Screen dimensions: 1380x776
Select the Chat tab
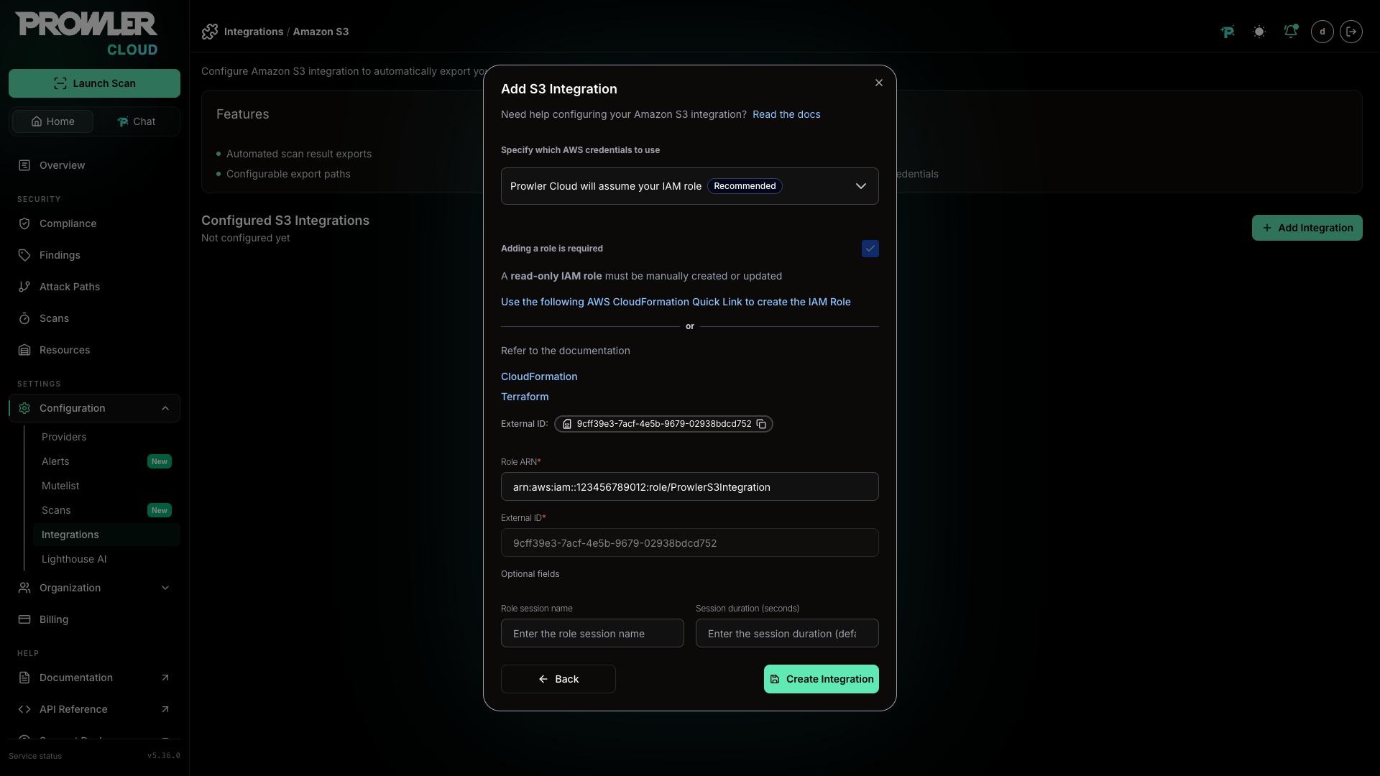(x=136, y=121)
